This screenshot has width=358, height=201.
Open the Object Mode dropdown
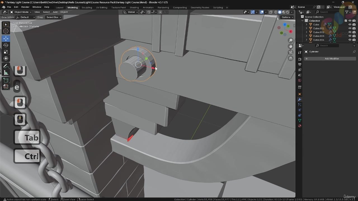click(20, 12)
